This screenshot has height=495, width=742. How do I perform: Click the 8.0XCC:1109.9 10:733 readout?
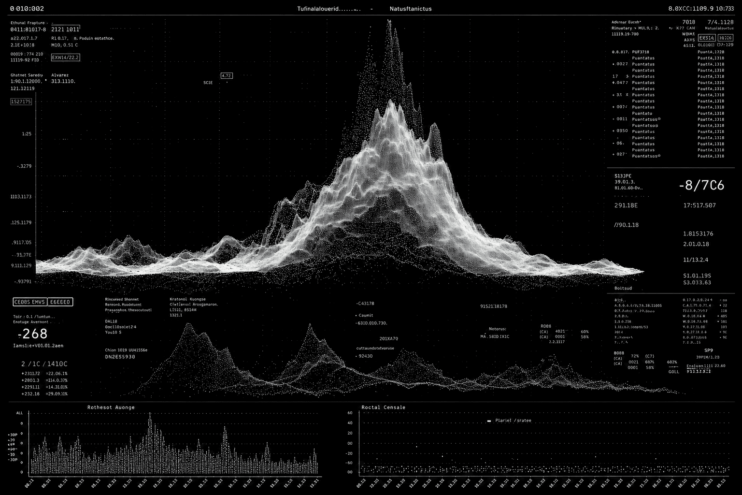pyautogui.click(x=701, y=9)
